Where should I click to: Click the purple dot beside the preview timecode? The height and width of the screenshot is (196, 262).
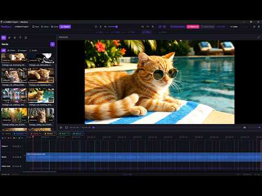93,127
